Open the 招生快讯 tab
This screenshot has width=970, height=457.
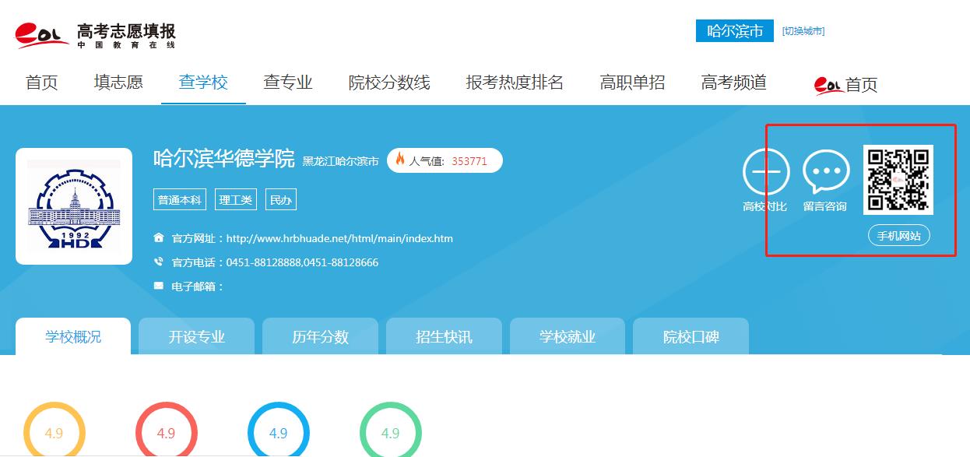click(x=444, y=336)
